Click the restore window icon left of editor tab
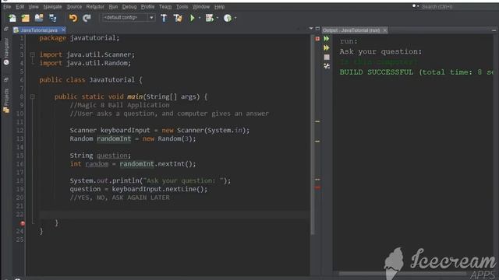 pos(6,30)
